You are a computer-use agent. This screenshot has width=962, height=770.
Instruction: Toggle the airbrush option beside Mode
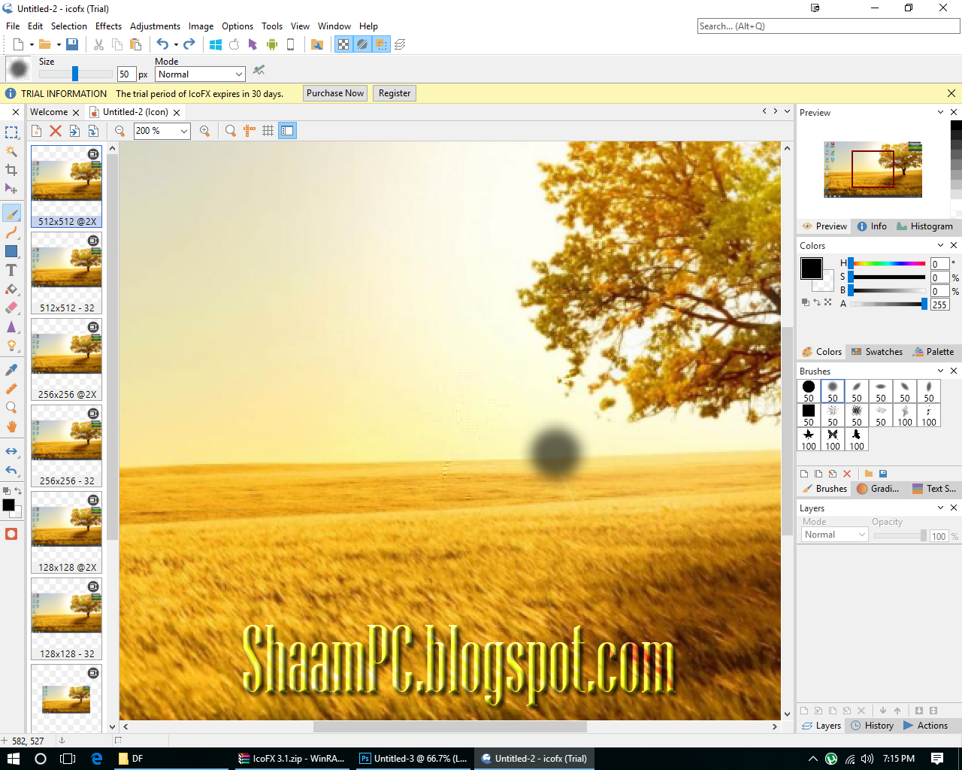[x=259, y=70]
